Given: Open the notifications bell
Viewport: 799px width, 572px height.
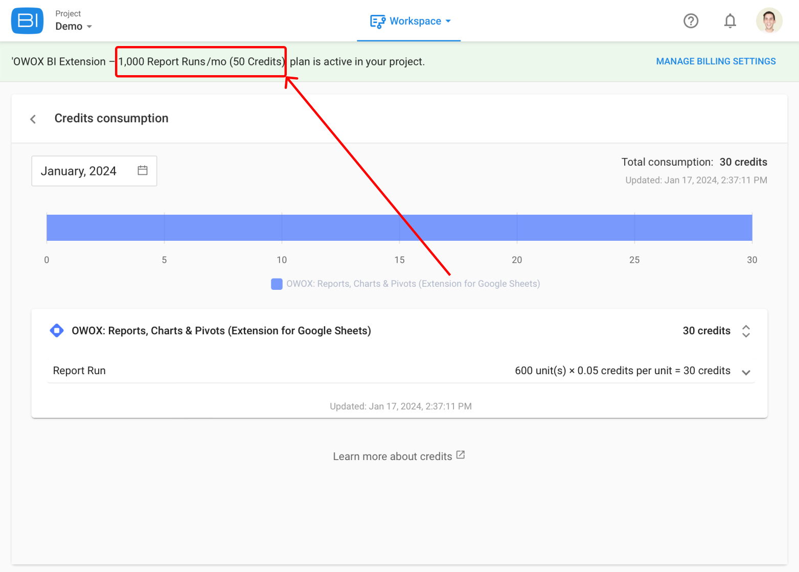Looking at the screenshot, I should tap(730, 21).
